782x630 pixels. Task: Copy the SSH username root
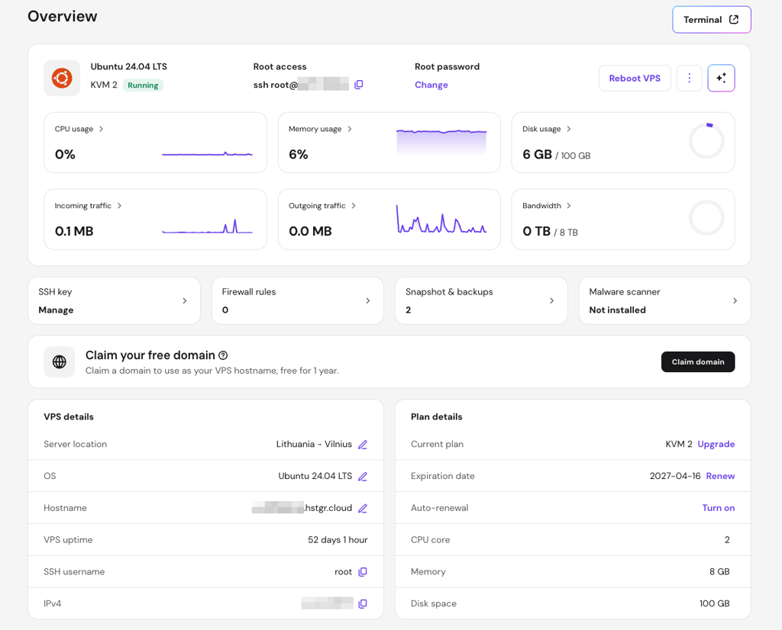[363, 572]
